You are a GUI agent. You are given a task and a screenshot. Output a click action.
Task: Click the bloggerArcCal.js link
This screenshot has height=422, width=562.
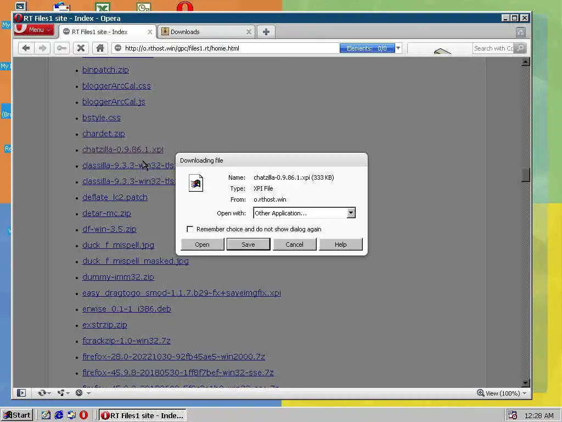point(114,102)
